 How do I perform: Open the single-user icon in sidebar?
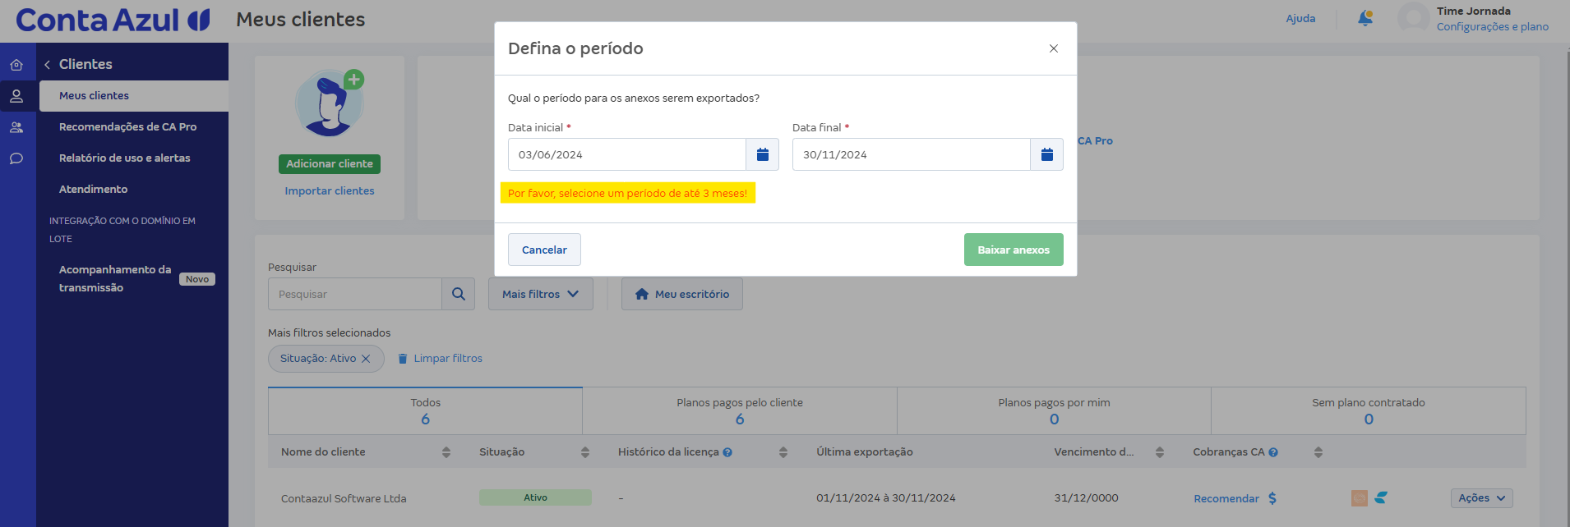[16, 96]
